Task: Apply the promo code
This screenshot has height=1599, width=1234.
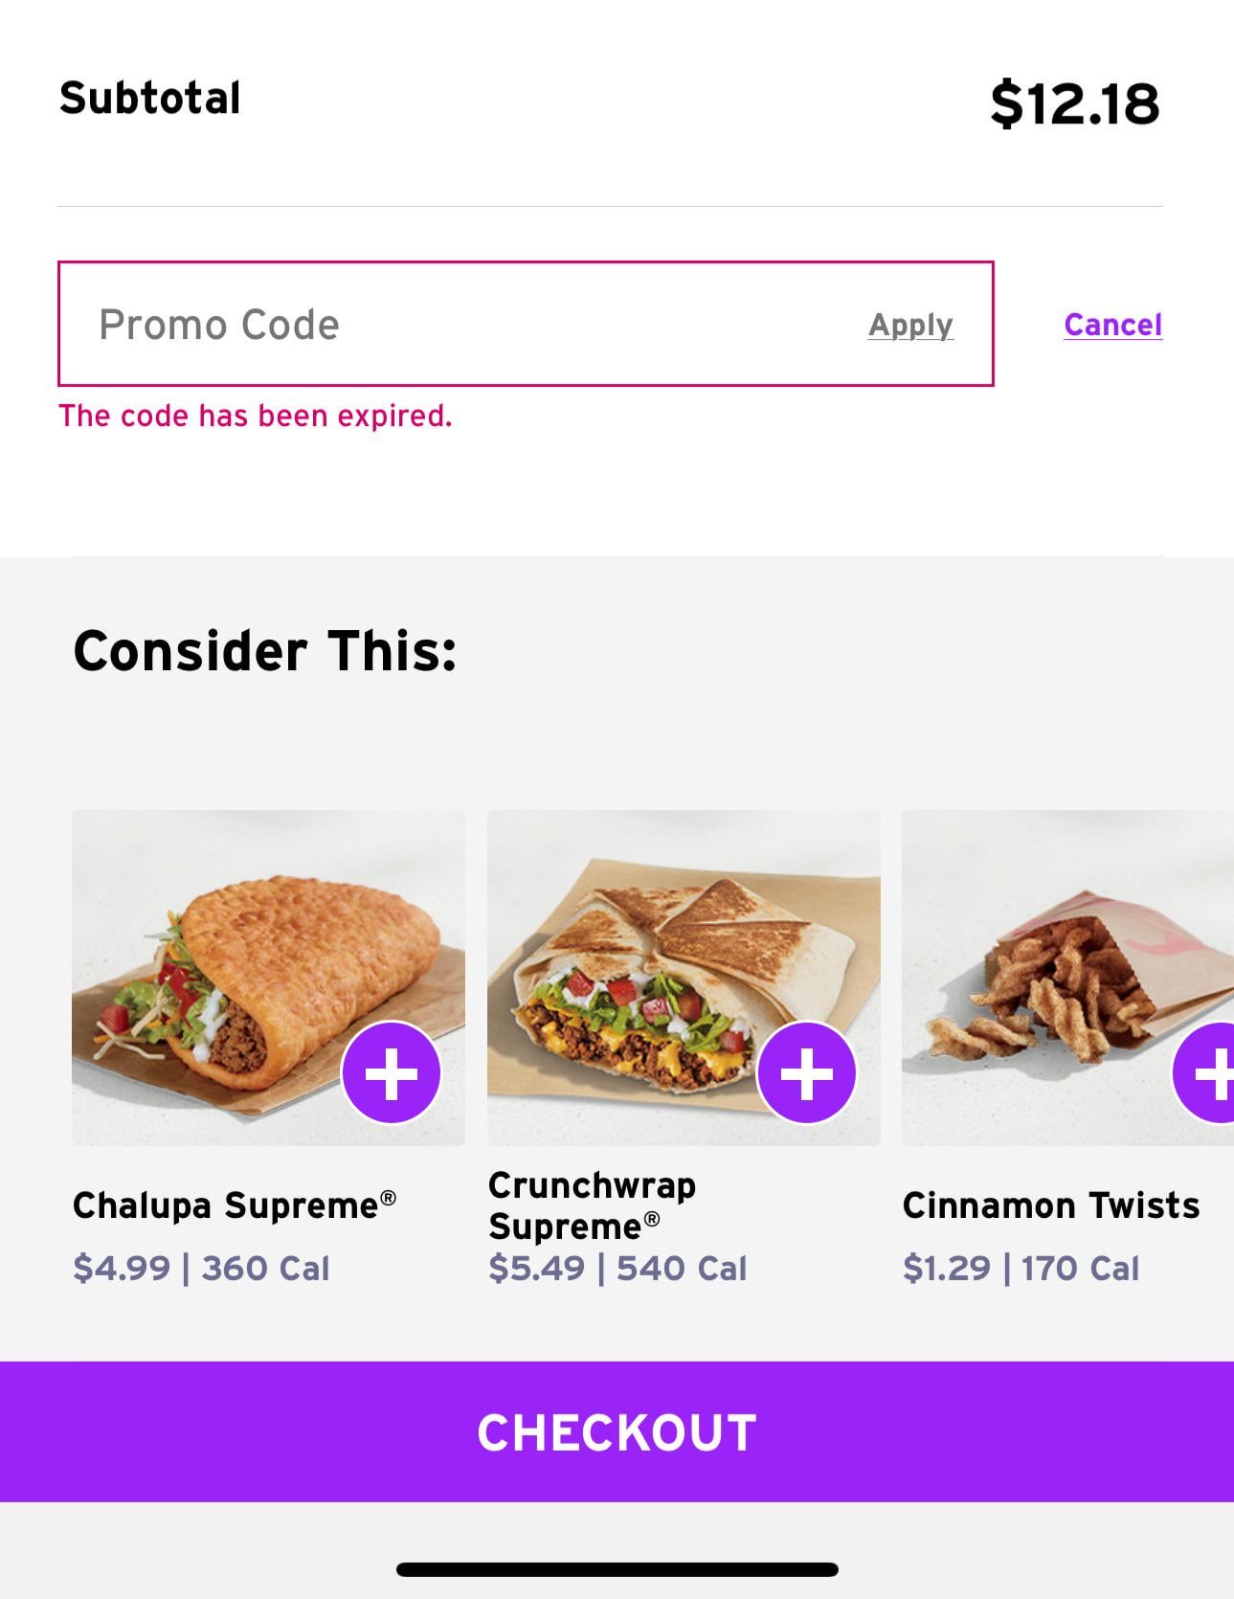Action: pyautogui.click(x=910, y=326)
